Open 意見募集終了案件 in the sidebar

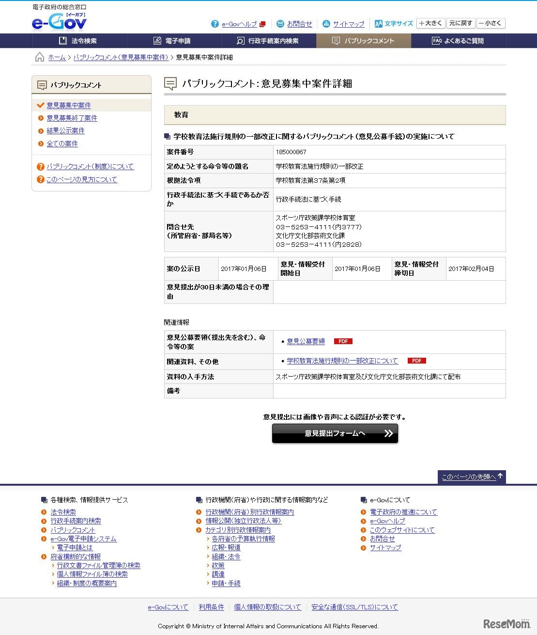[71, 118]
